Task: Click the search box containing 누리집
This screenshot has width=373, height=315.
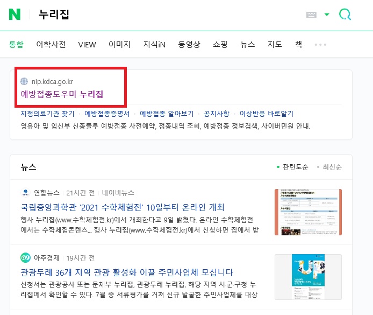Action: pos(167,15)
